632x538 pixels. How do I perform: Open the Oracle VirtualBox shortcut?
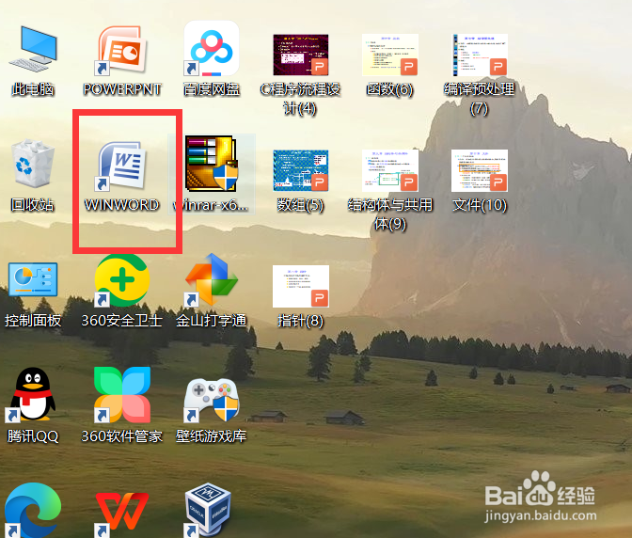pyautogui.click(x=208, y=510)
